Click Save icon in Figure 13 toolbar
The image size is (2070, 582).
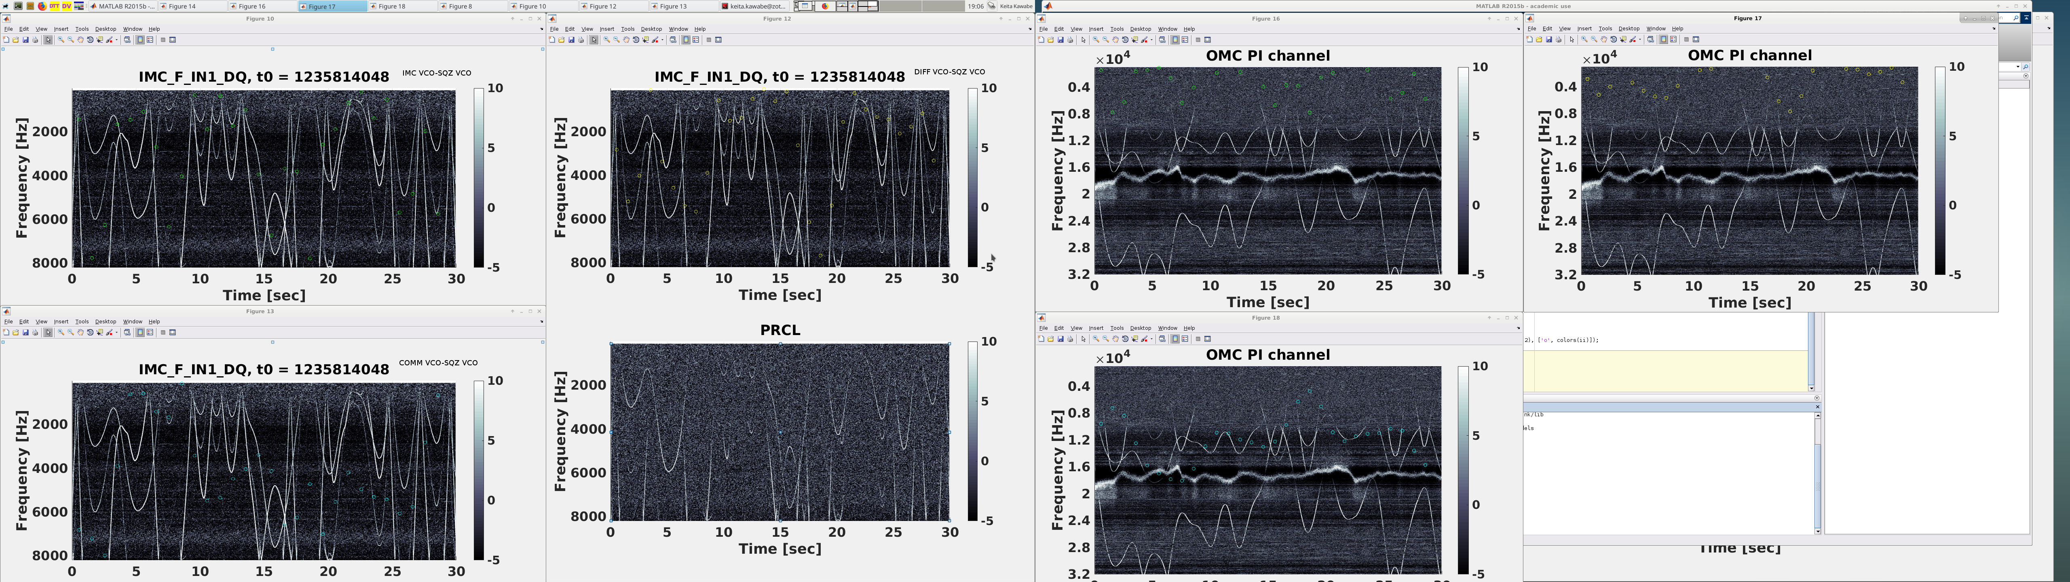point(26,332)
